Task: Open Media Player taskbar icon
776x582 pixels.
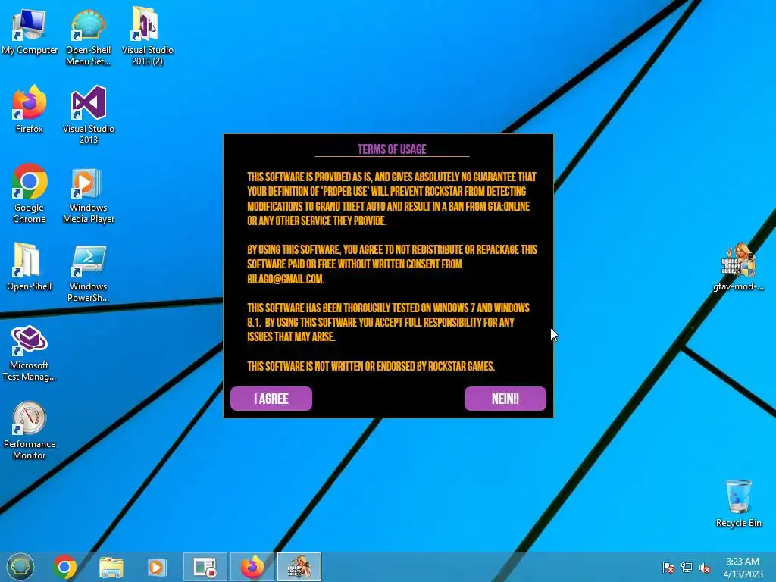Action: (x=157, y=567)
